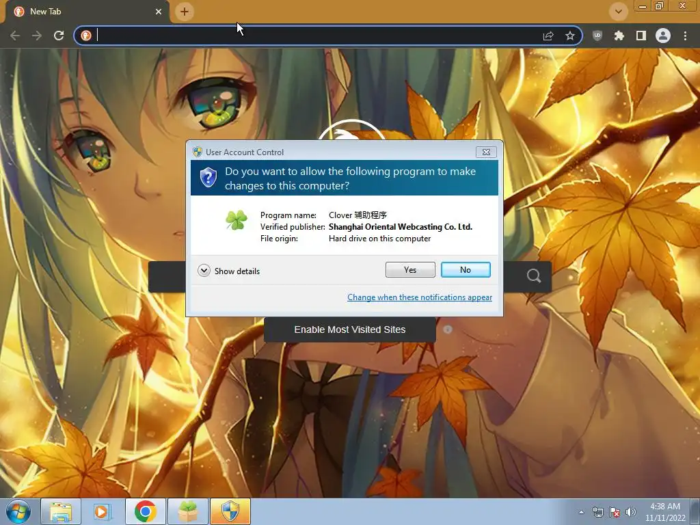This screenshot has height=525, width=700.
Task: Expand Show details chevron
Action: pos(204,271)
